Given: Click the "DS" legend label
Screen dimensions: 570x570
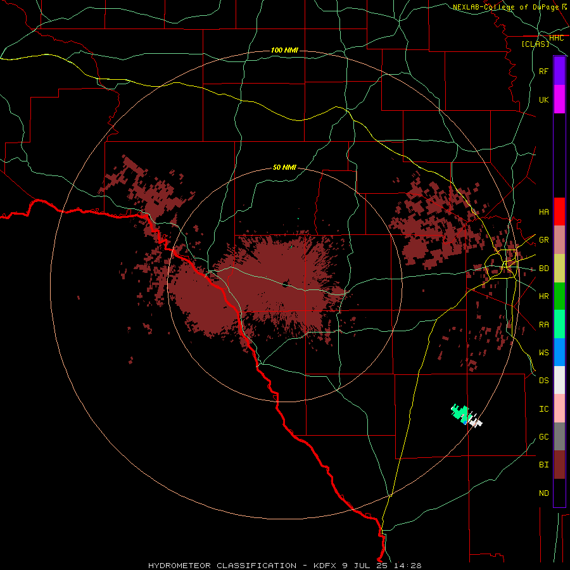Looking at the screenshot, I should [543, 380].
